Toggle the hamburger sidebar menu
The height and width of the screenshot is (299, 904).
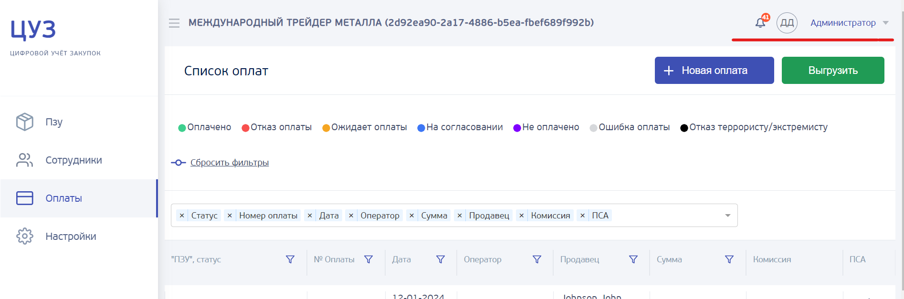point(174,23)
